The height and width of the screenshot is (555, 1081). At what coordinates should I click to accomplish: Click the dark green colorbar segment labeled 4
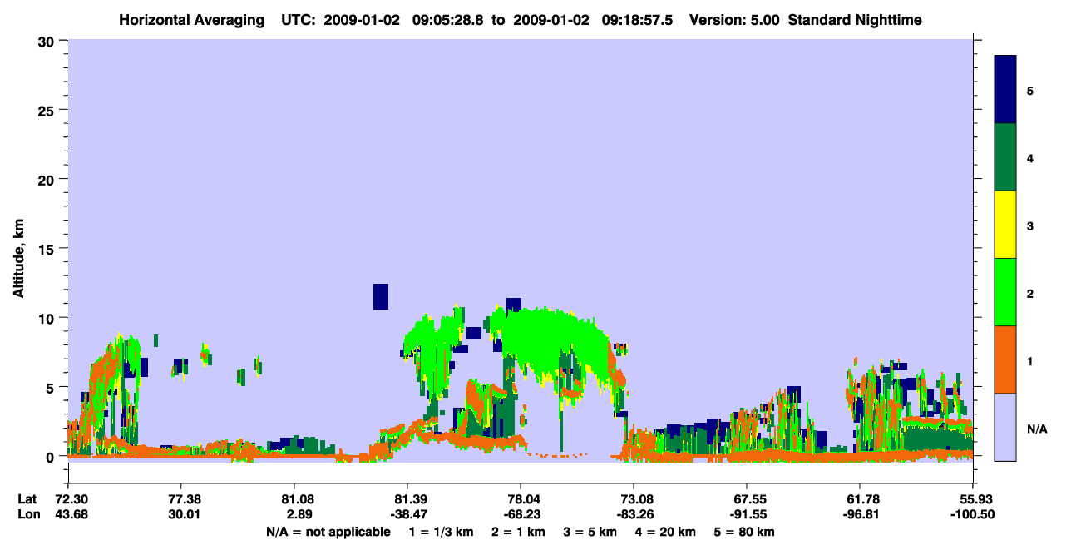click(x=1005, y=157)
